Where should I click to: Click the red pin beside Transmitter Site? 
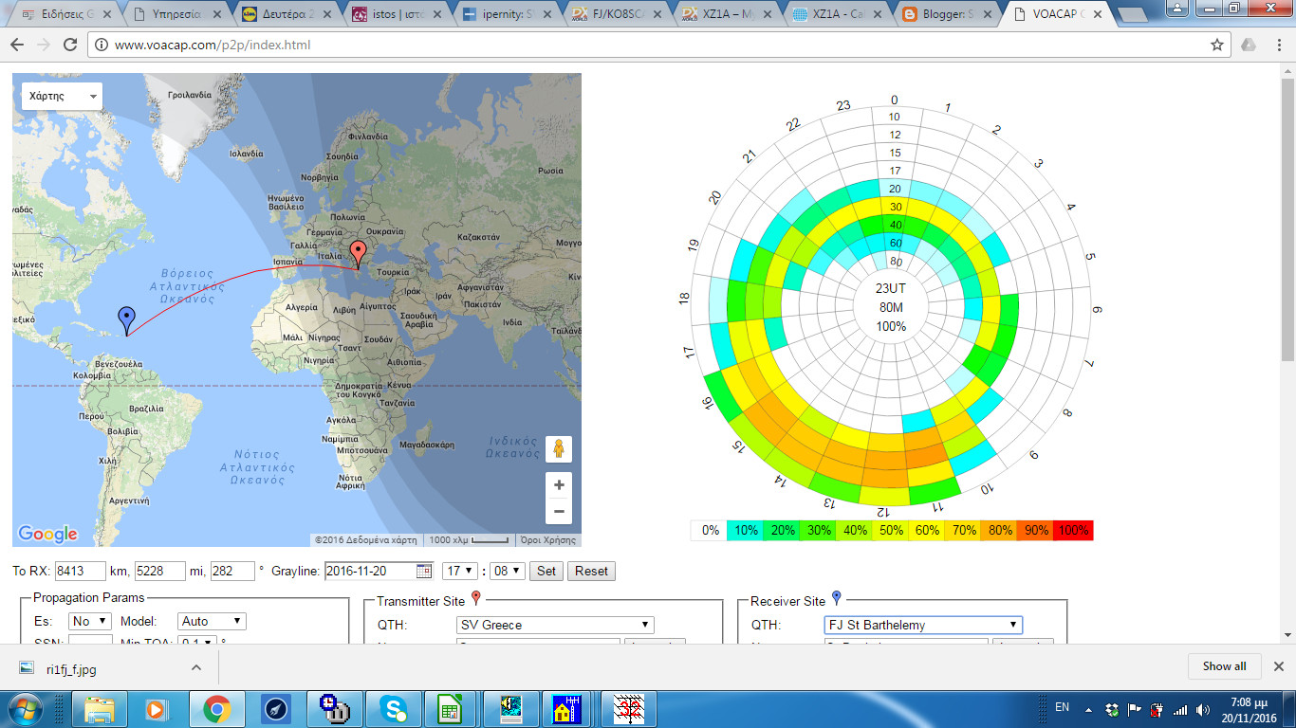pos(476,598)
